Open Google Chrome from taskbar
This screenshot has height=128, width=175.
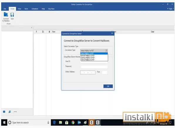[73, 122]
